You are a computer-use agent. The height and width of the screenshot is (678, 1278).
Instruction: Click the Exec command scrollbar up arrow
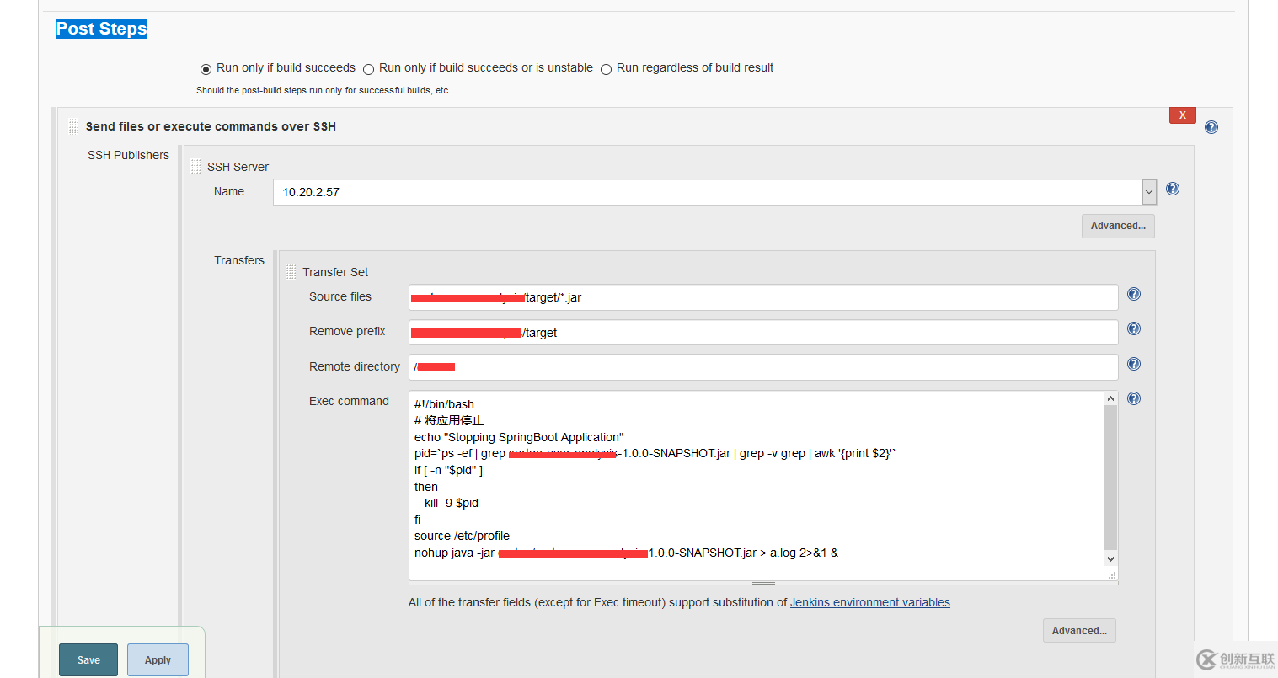coord(1110,398)
